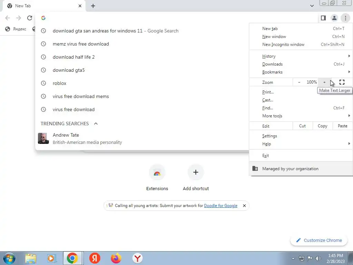This screenshot has width=353, height=265.
Task: Choose Exit from the menu
Action: coord(301,156)
